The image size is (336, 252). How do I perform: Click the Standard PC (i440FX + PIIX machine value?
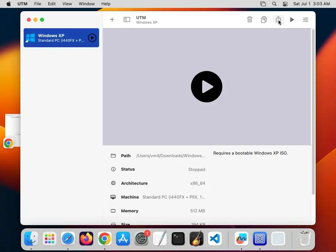(x=174, y=197)
